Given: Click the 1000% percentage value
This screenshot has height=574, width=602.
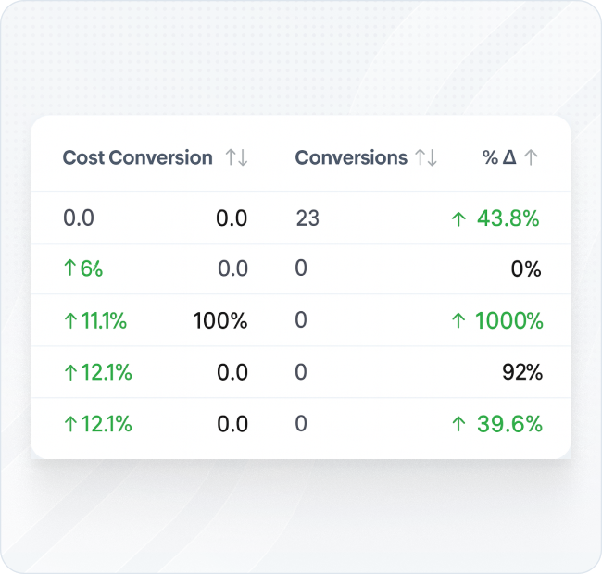Looking at the screenshot, I should pyautogui.click(x=509, y=322).
